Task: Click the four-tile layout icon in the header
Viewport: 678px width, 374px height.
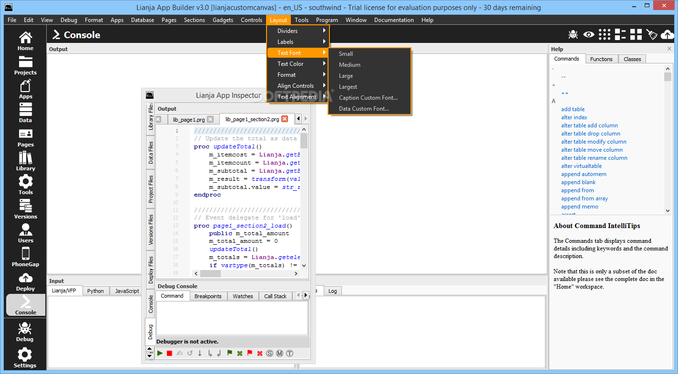Action: coord(636,34)
